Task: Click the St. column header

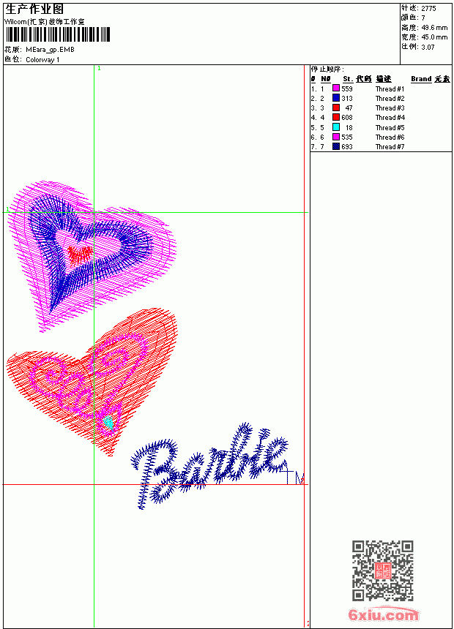Action: pyautogui.click(x=348, y=79)
